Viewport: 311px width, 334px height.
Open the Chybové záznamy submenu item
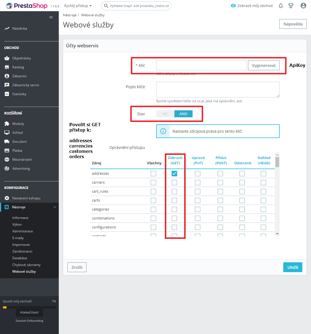26,265
